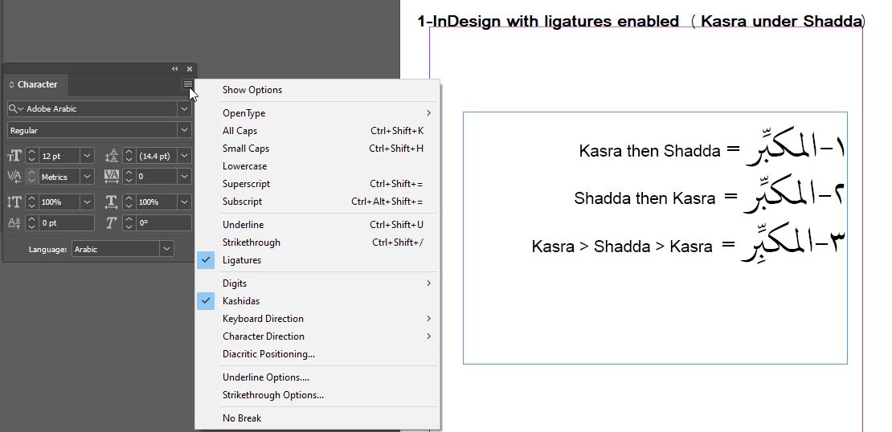This screenshot has width=892, height=432.
Task: Click the tracking stepper arrows
Action: click(x=129, y=177)
